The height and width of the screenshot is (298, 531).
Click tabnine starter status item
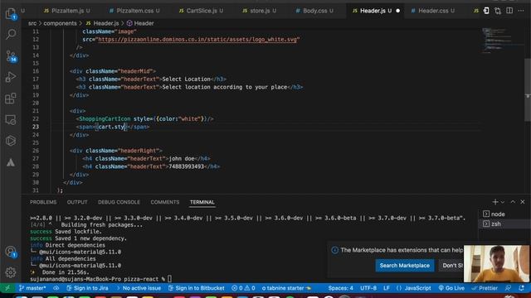coord(286,288)
